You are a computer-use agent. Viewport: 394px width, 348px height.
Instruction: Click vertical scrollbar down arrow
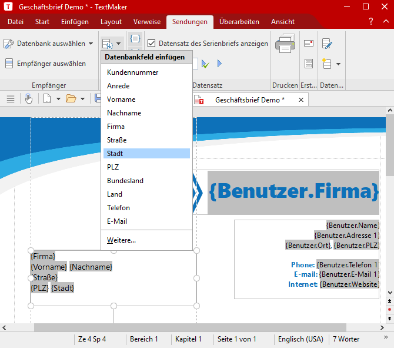(x=390, y=293)
